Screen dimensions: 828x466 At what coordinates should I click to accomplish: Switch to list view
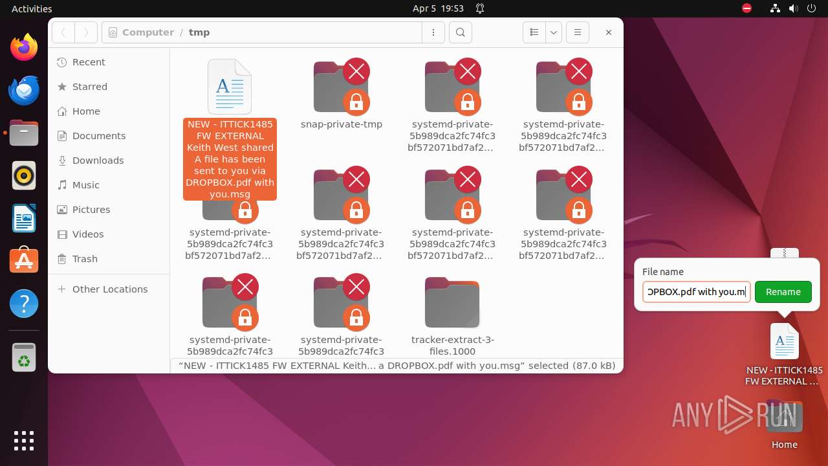(x=534, y=32)
